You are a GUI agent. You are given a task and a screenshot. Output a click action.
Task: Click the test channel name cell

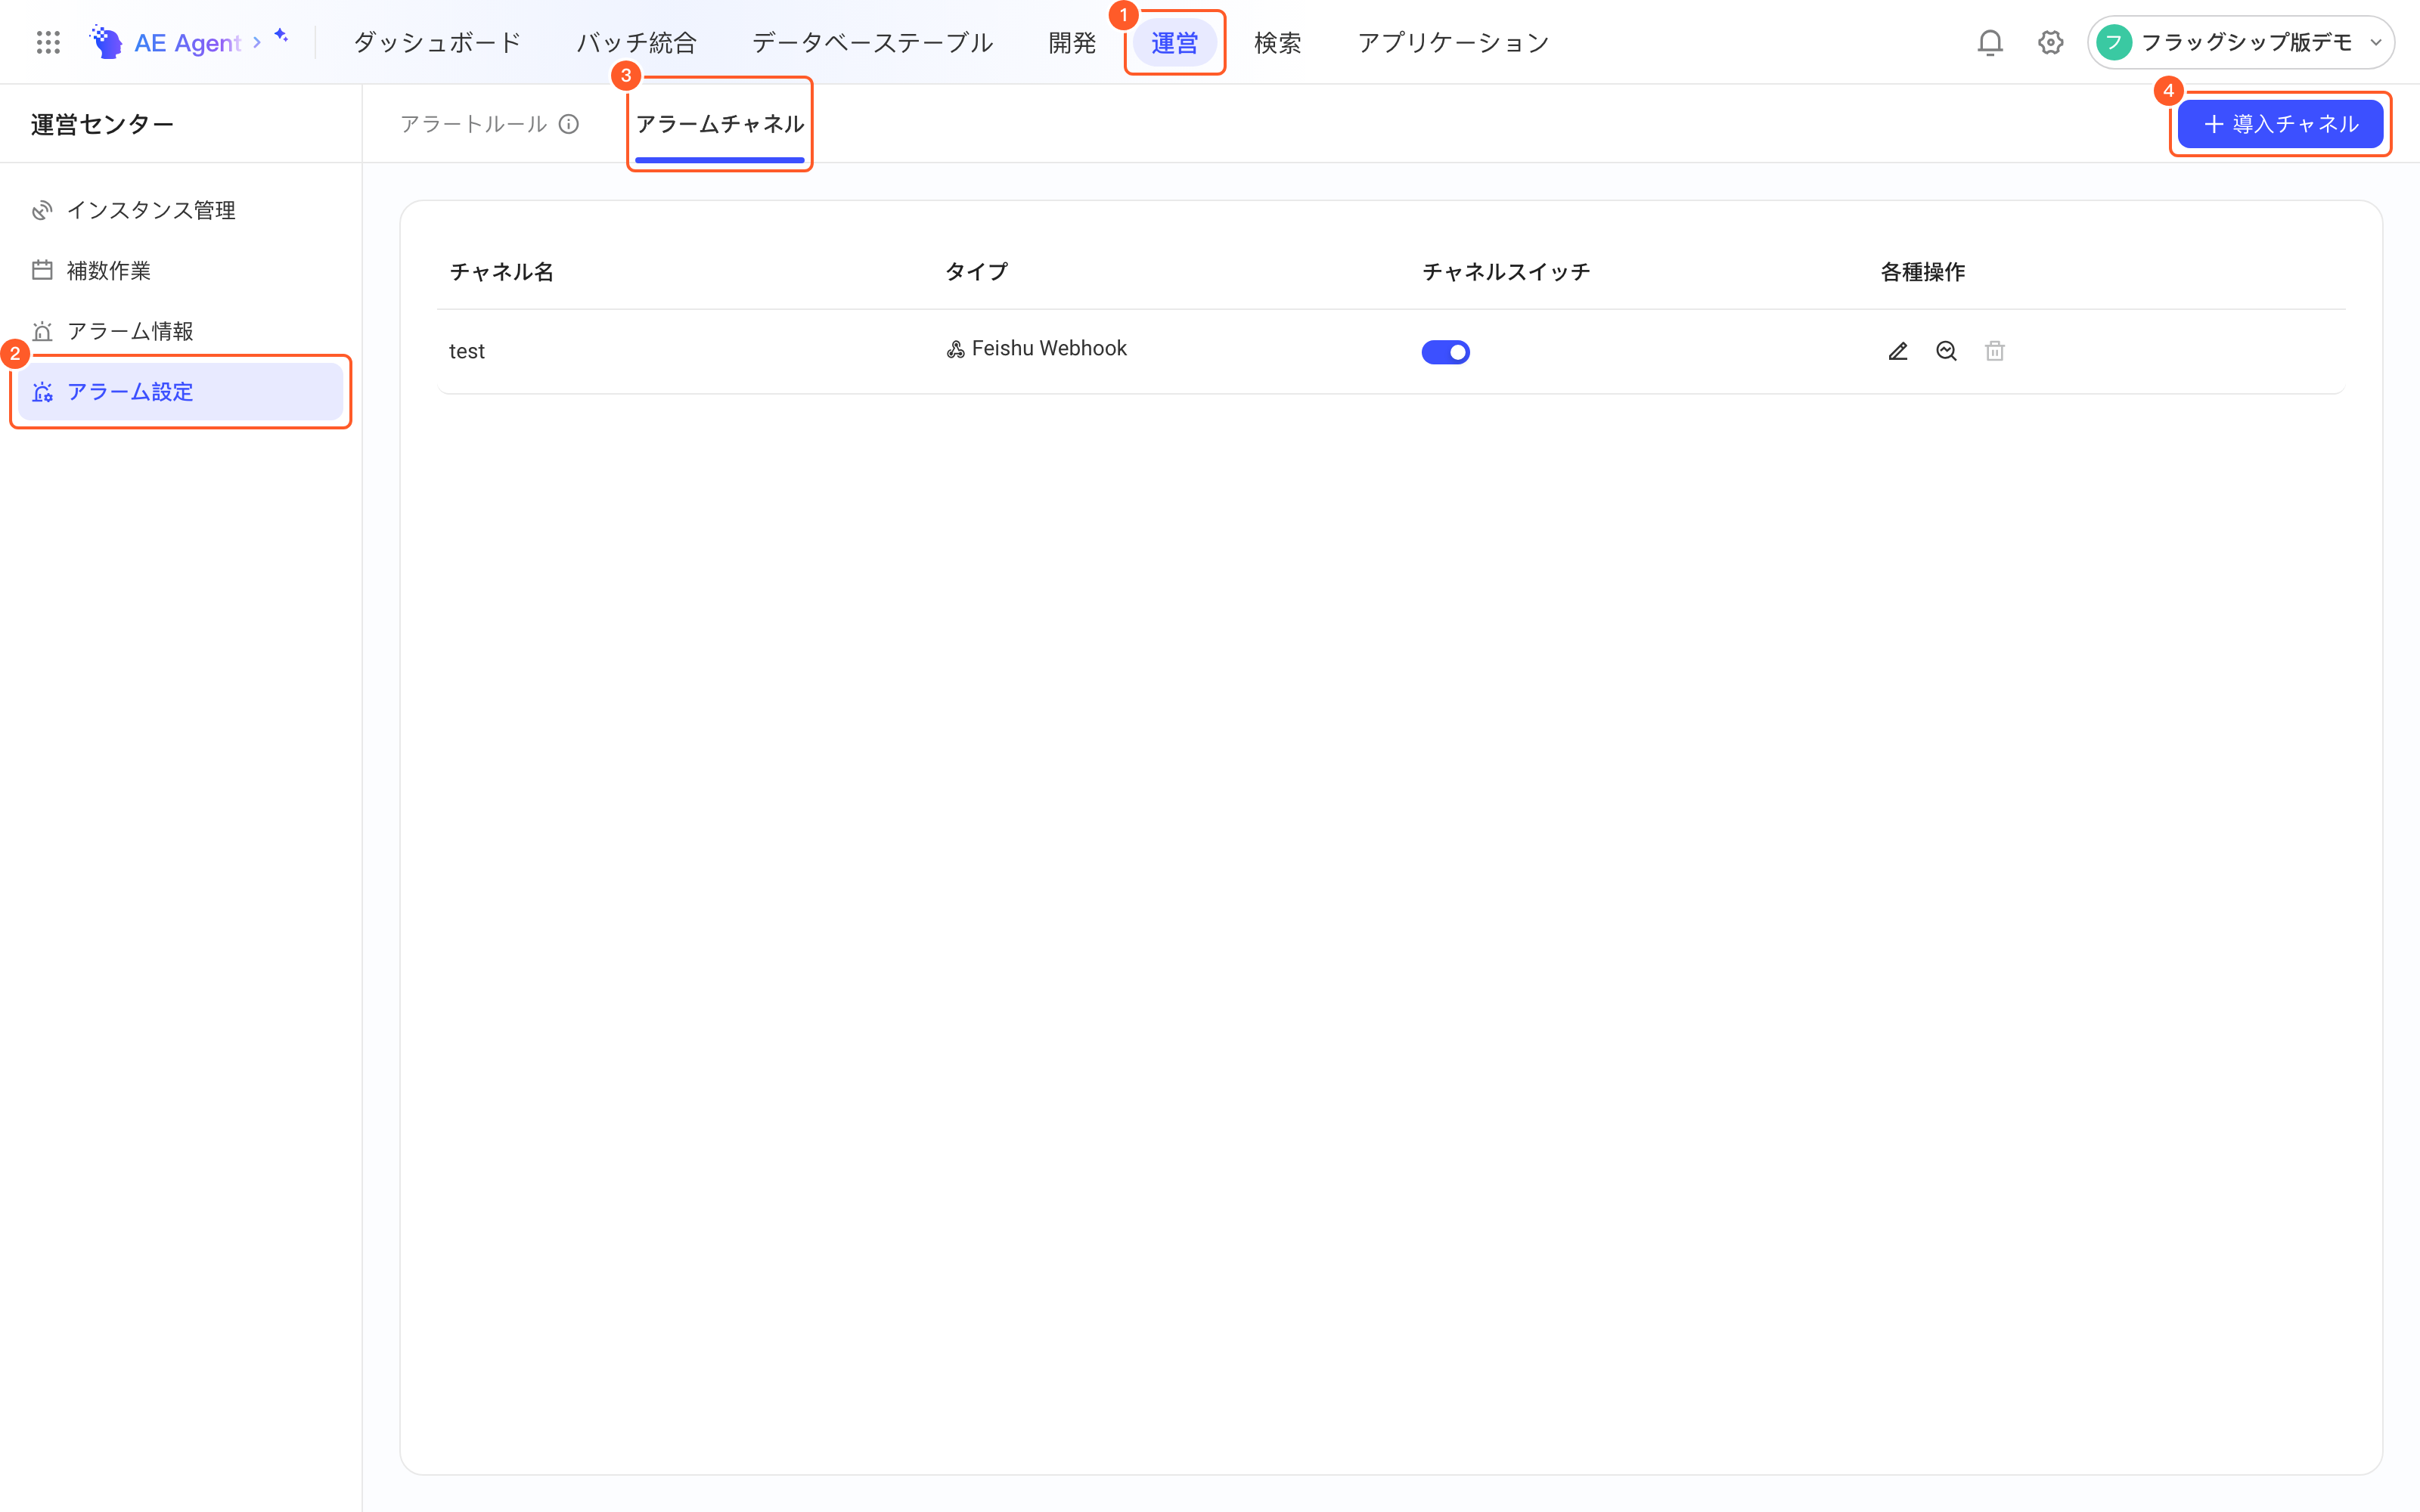point(467,351)
